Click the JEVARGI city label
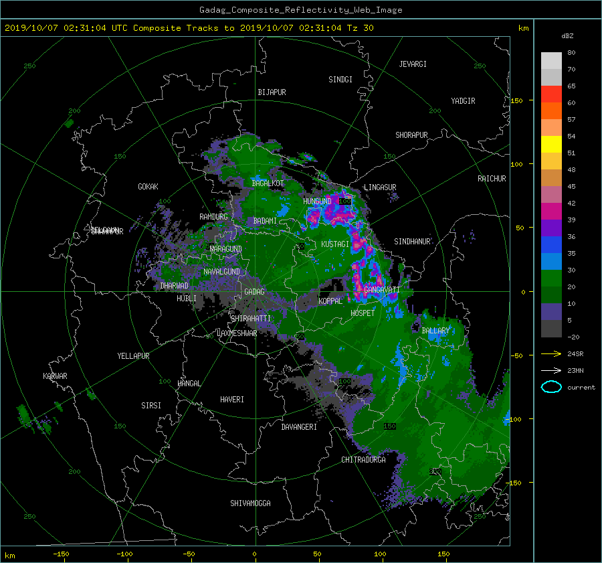602x563 pixels. pos(413,64)
